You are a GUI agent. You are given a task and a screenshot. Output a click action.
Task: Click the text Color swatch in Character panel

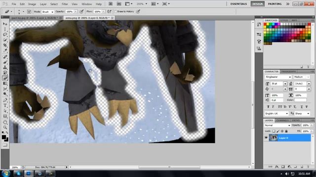(300, 100)
